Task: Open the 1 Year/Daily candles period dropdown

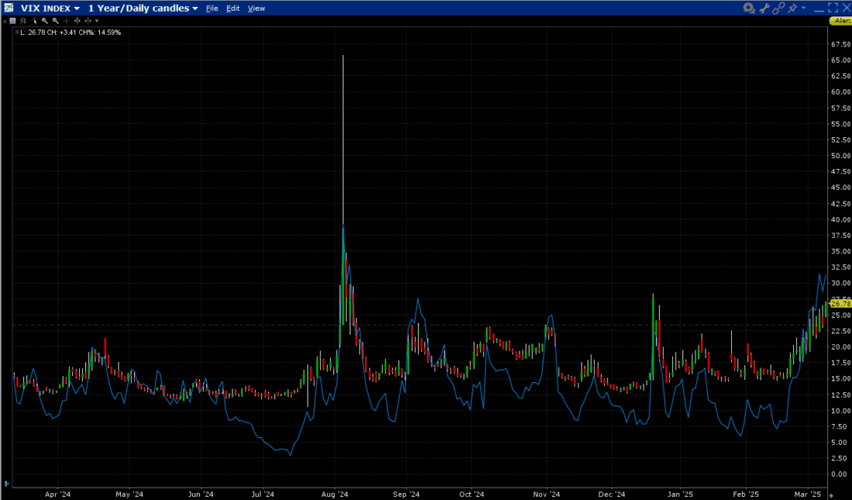Action: coord(143,9)
